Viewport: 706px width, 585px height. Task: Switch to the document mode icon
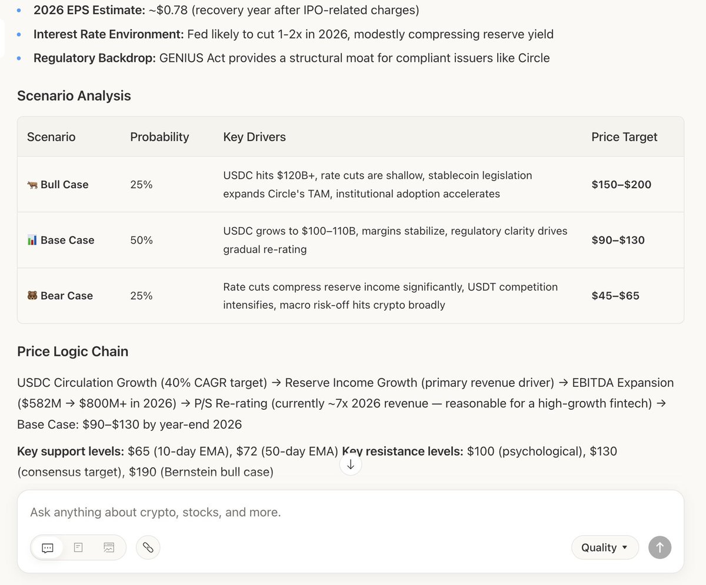(78, 547)
